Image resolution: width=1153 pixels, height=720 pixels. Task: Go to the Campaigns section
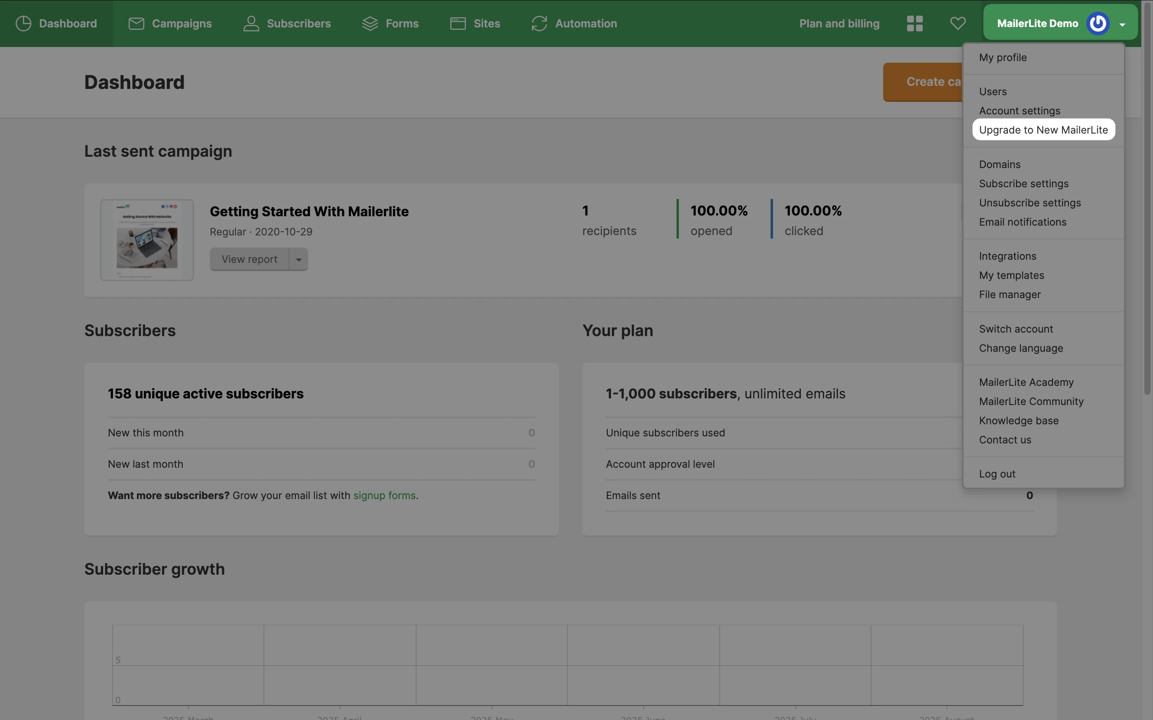click(x=170, y=24)
